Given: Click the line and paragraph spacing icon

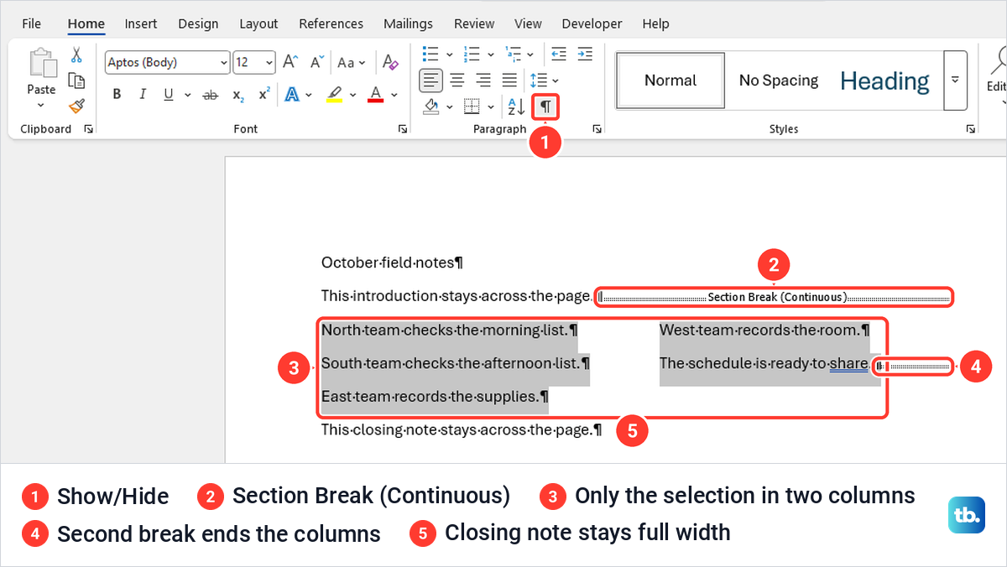Looking at the screenshot, I should (538, 81).
